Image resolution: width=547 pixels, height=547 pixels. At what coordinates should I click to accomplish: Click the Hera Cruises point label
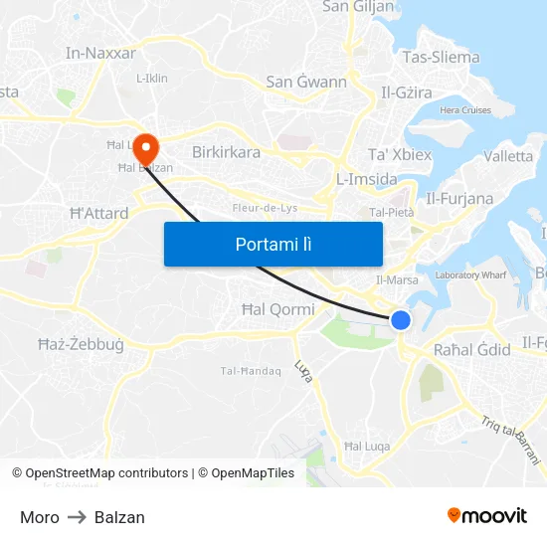coord(465,110)
